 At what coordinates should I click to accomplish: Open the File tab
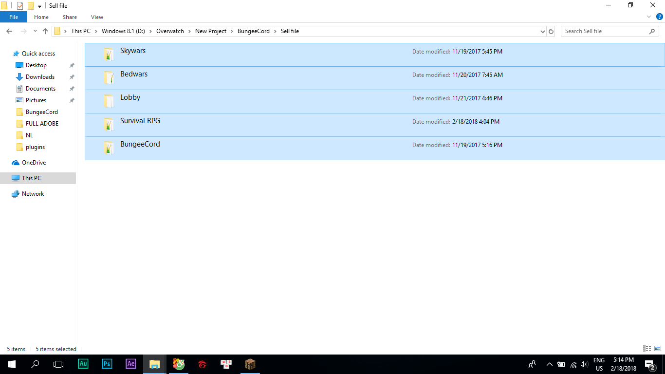pos(14,17)
